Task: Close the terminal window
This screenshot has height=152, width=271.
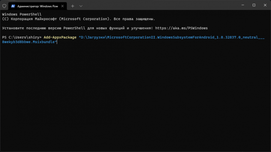Action: 265,5
